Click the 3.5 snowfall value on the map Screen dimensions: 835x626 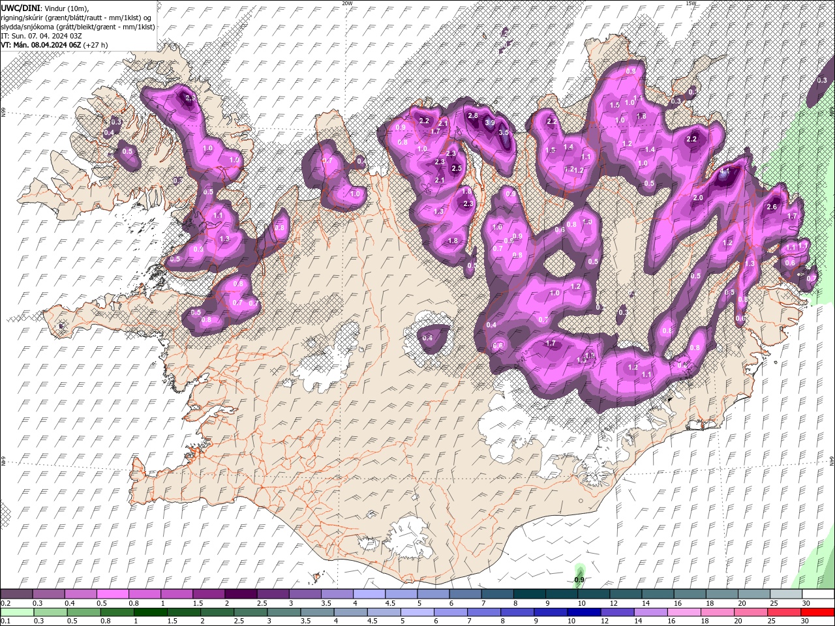[x=504, y=132]
